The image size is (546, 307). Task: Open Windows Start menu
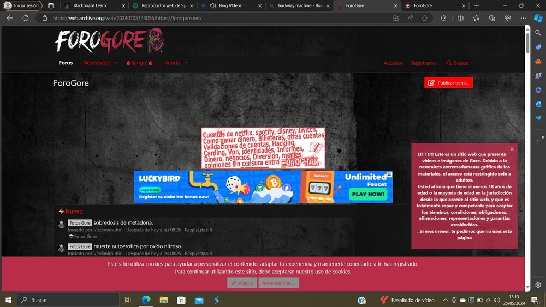tap(8, 300)
